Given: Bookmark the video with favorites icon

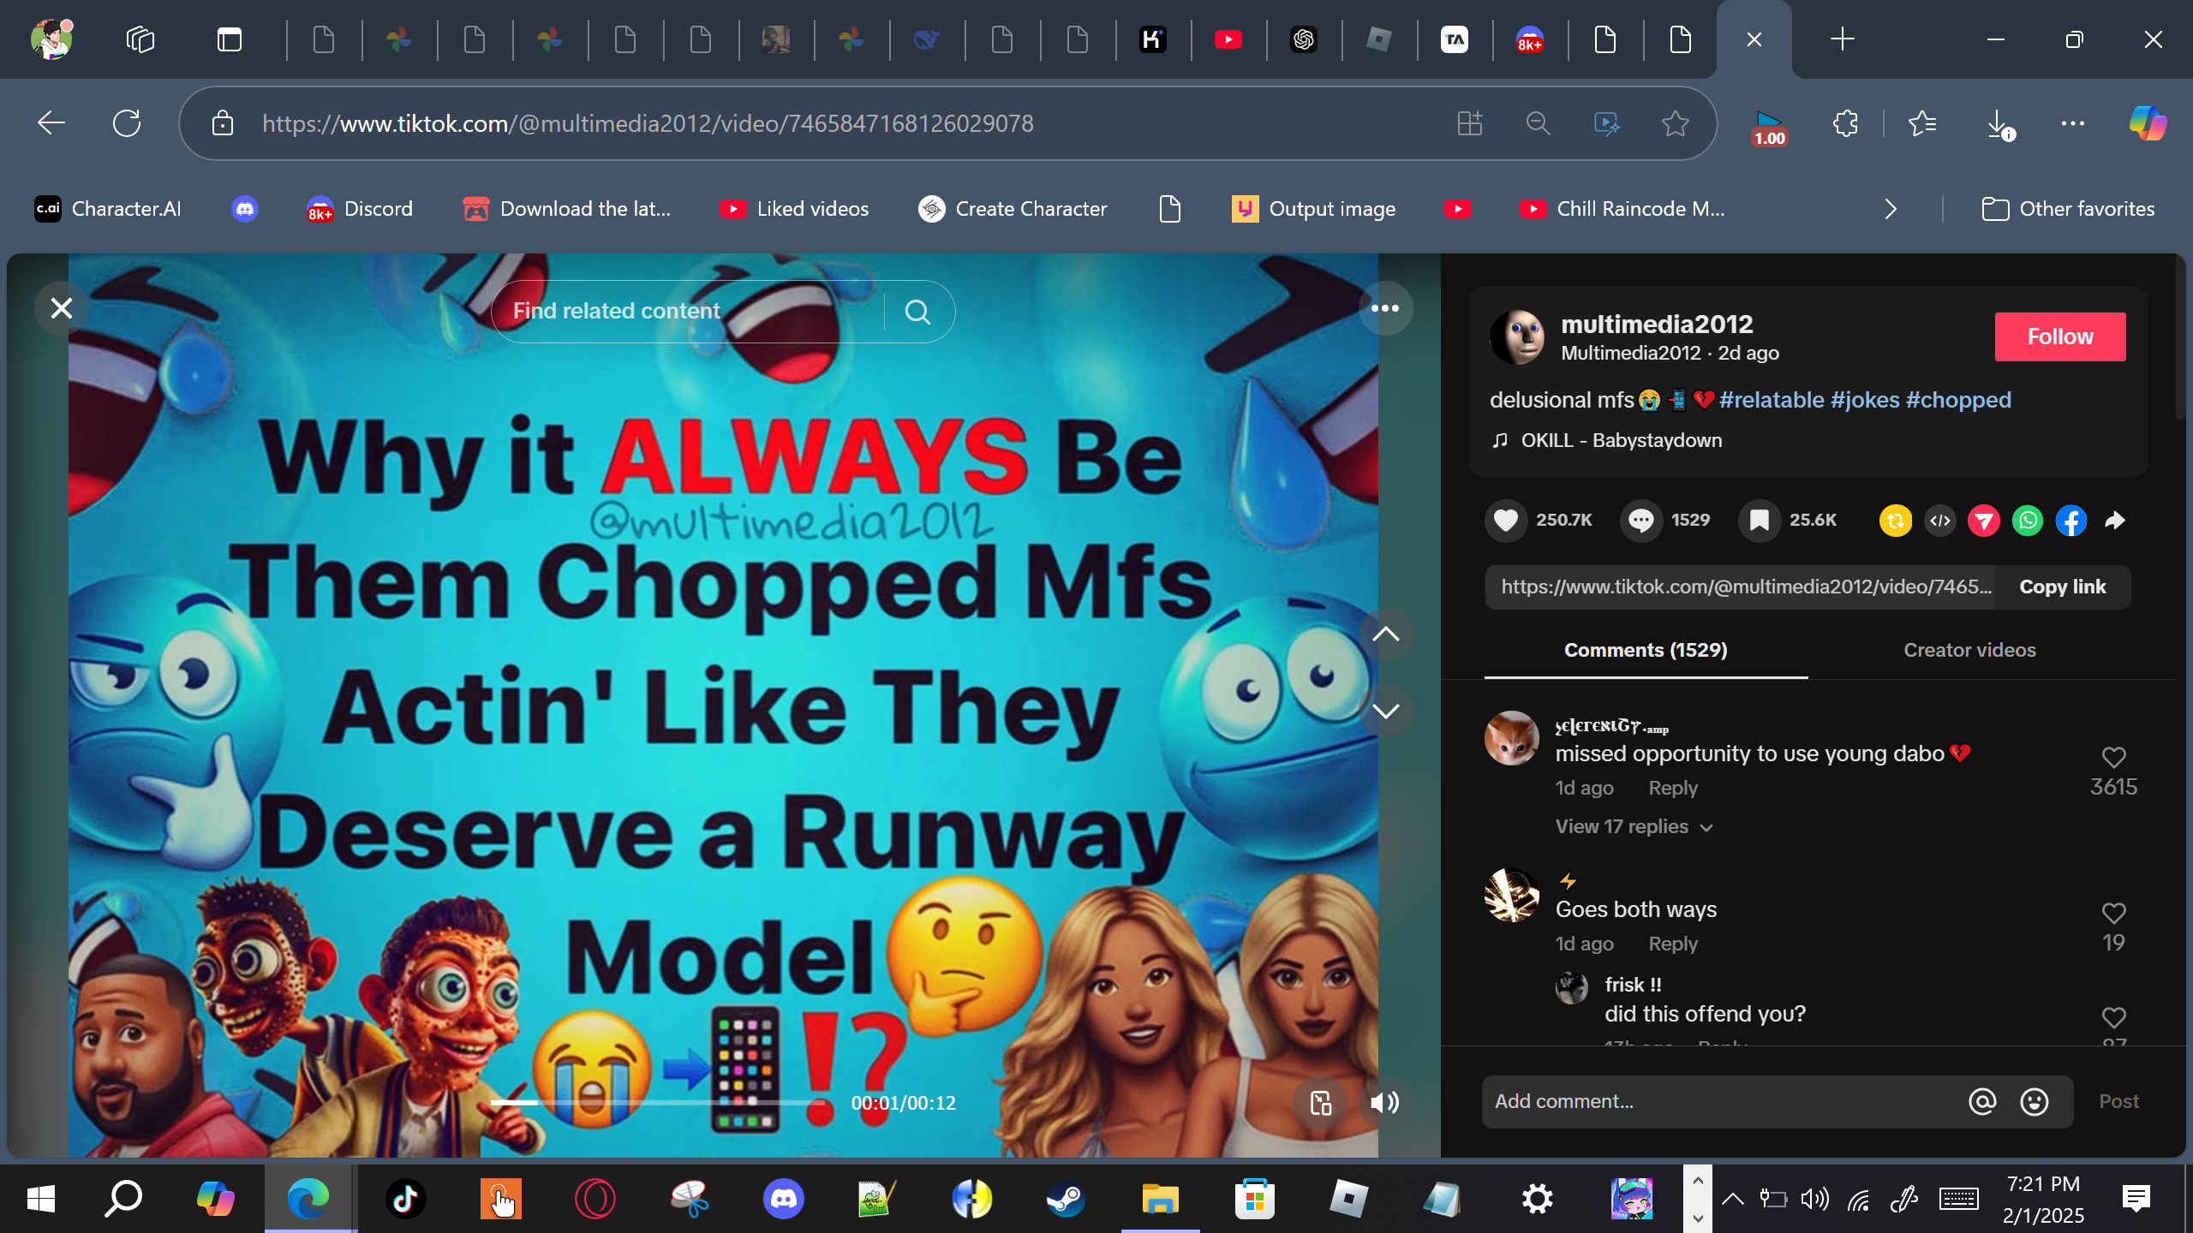Looking at the screenshot, I should 1759,520.
